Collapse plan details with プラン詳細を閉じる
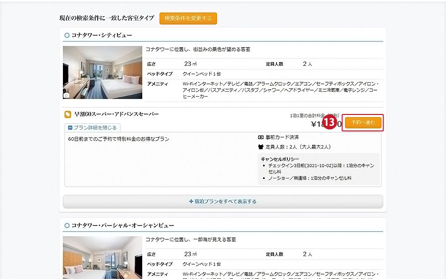Screen dimensions: 446x279 (x=92, y=128)
